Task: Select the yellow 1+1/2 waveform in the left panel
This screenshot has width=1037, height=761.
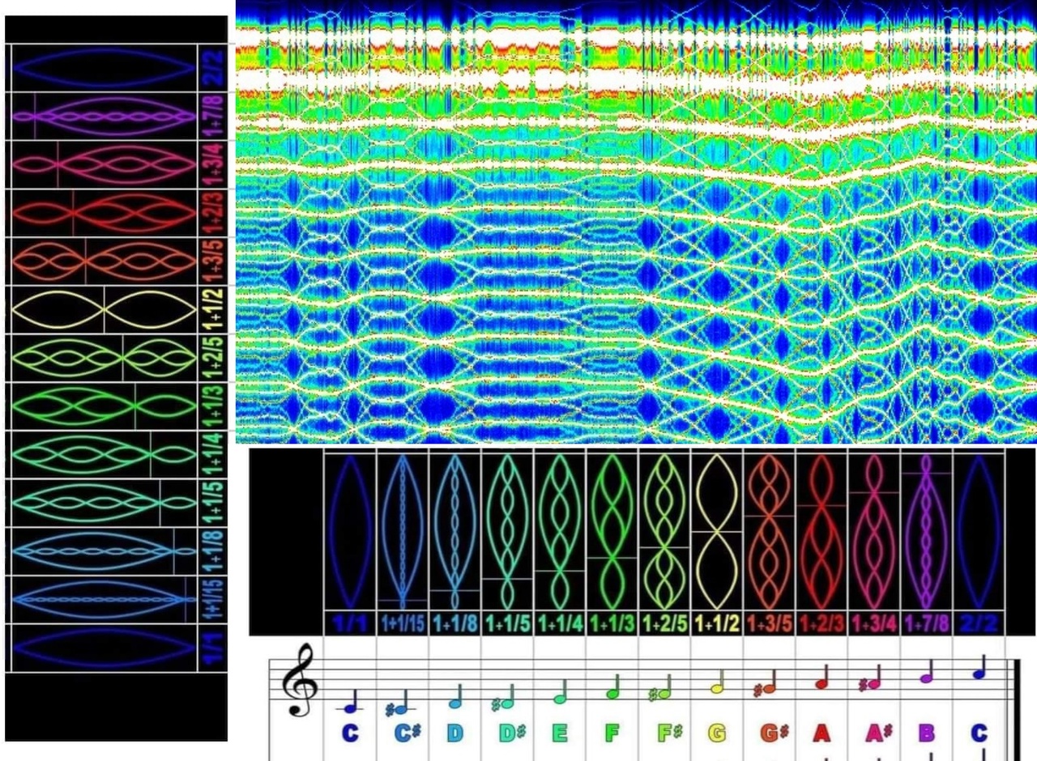Action: pyautogui.click(x=103, y=310)
